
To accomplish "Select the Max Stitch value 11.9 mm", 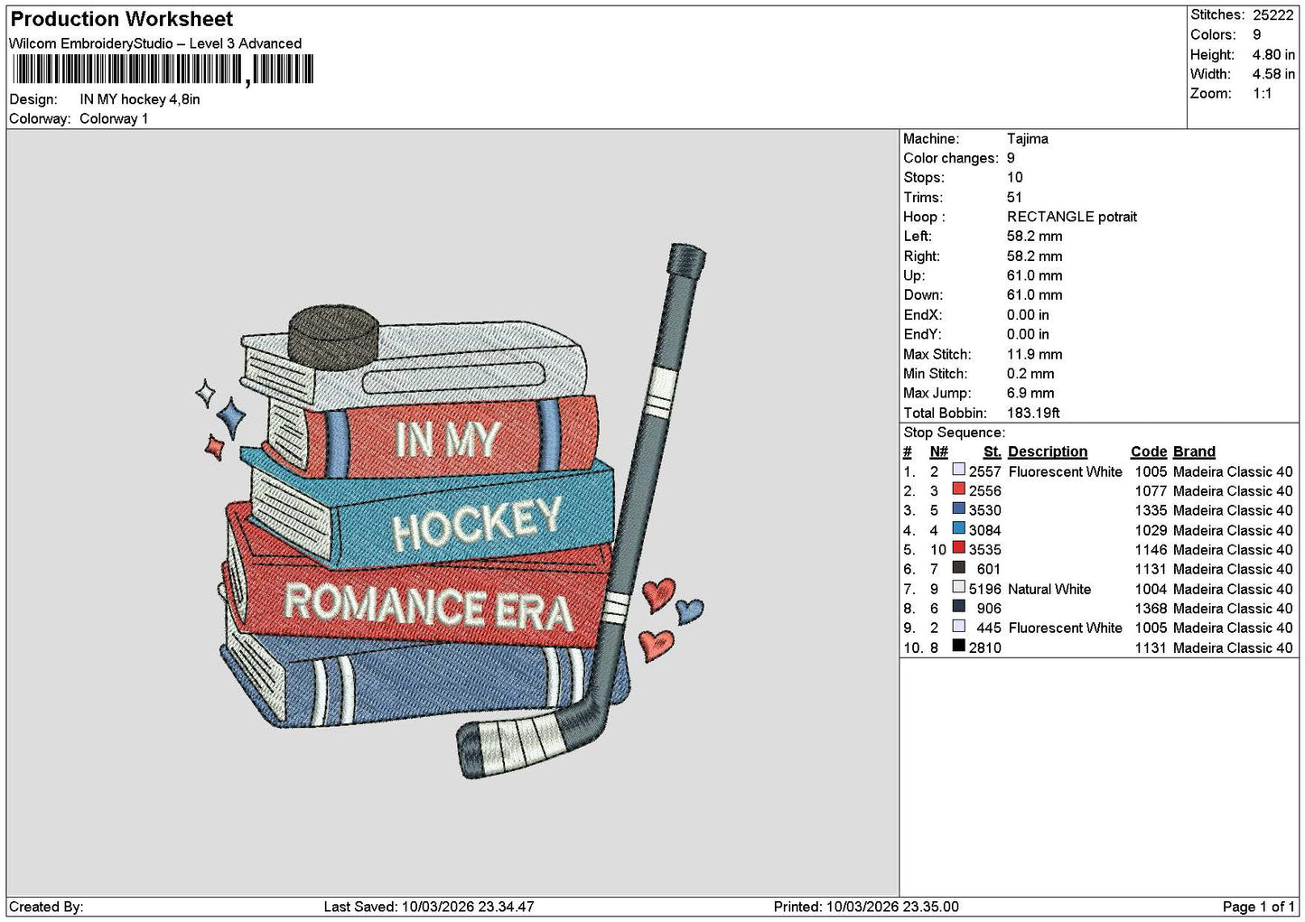I will point(1035,354).
